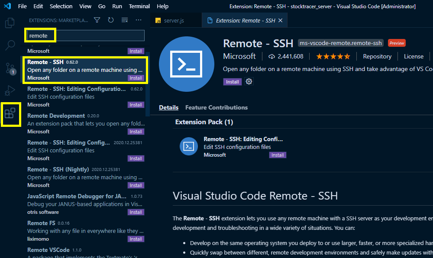433x258 pixels.
Task: Install Remote FS extension
Action: [x=136, y=239]
